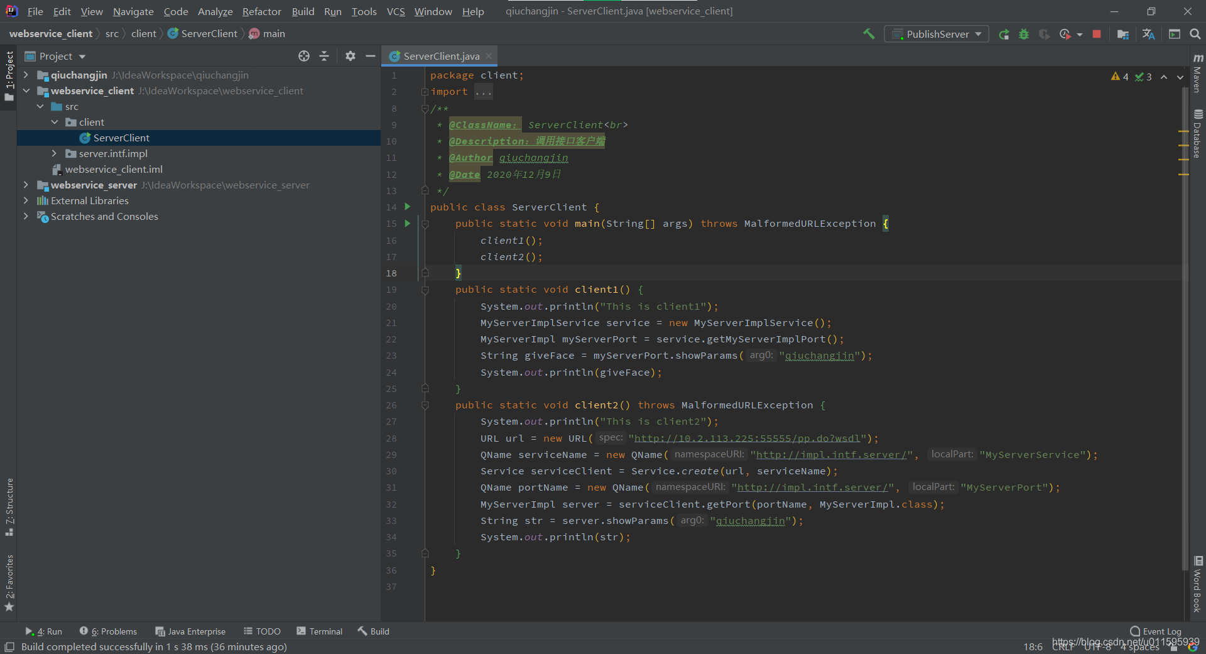Click the Rerun PublishServer icon
The height and width of the screenshot is (654, 1206).
point(1004,35)
